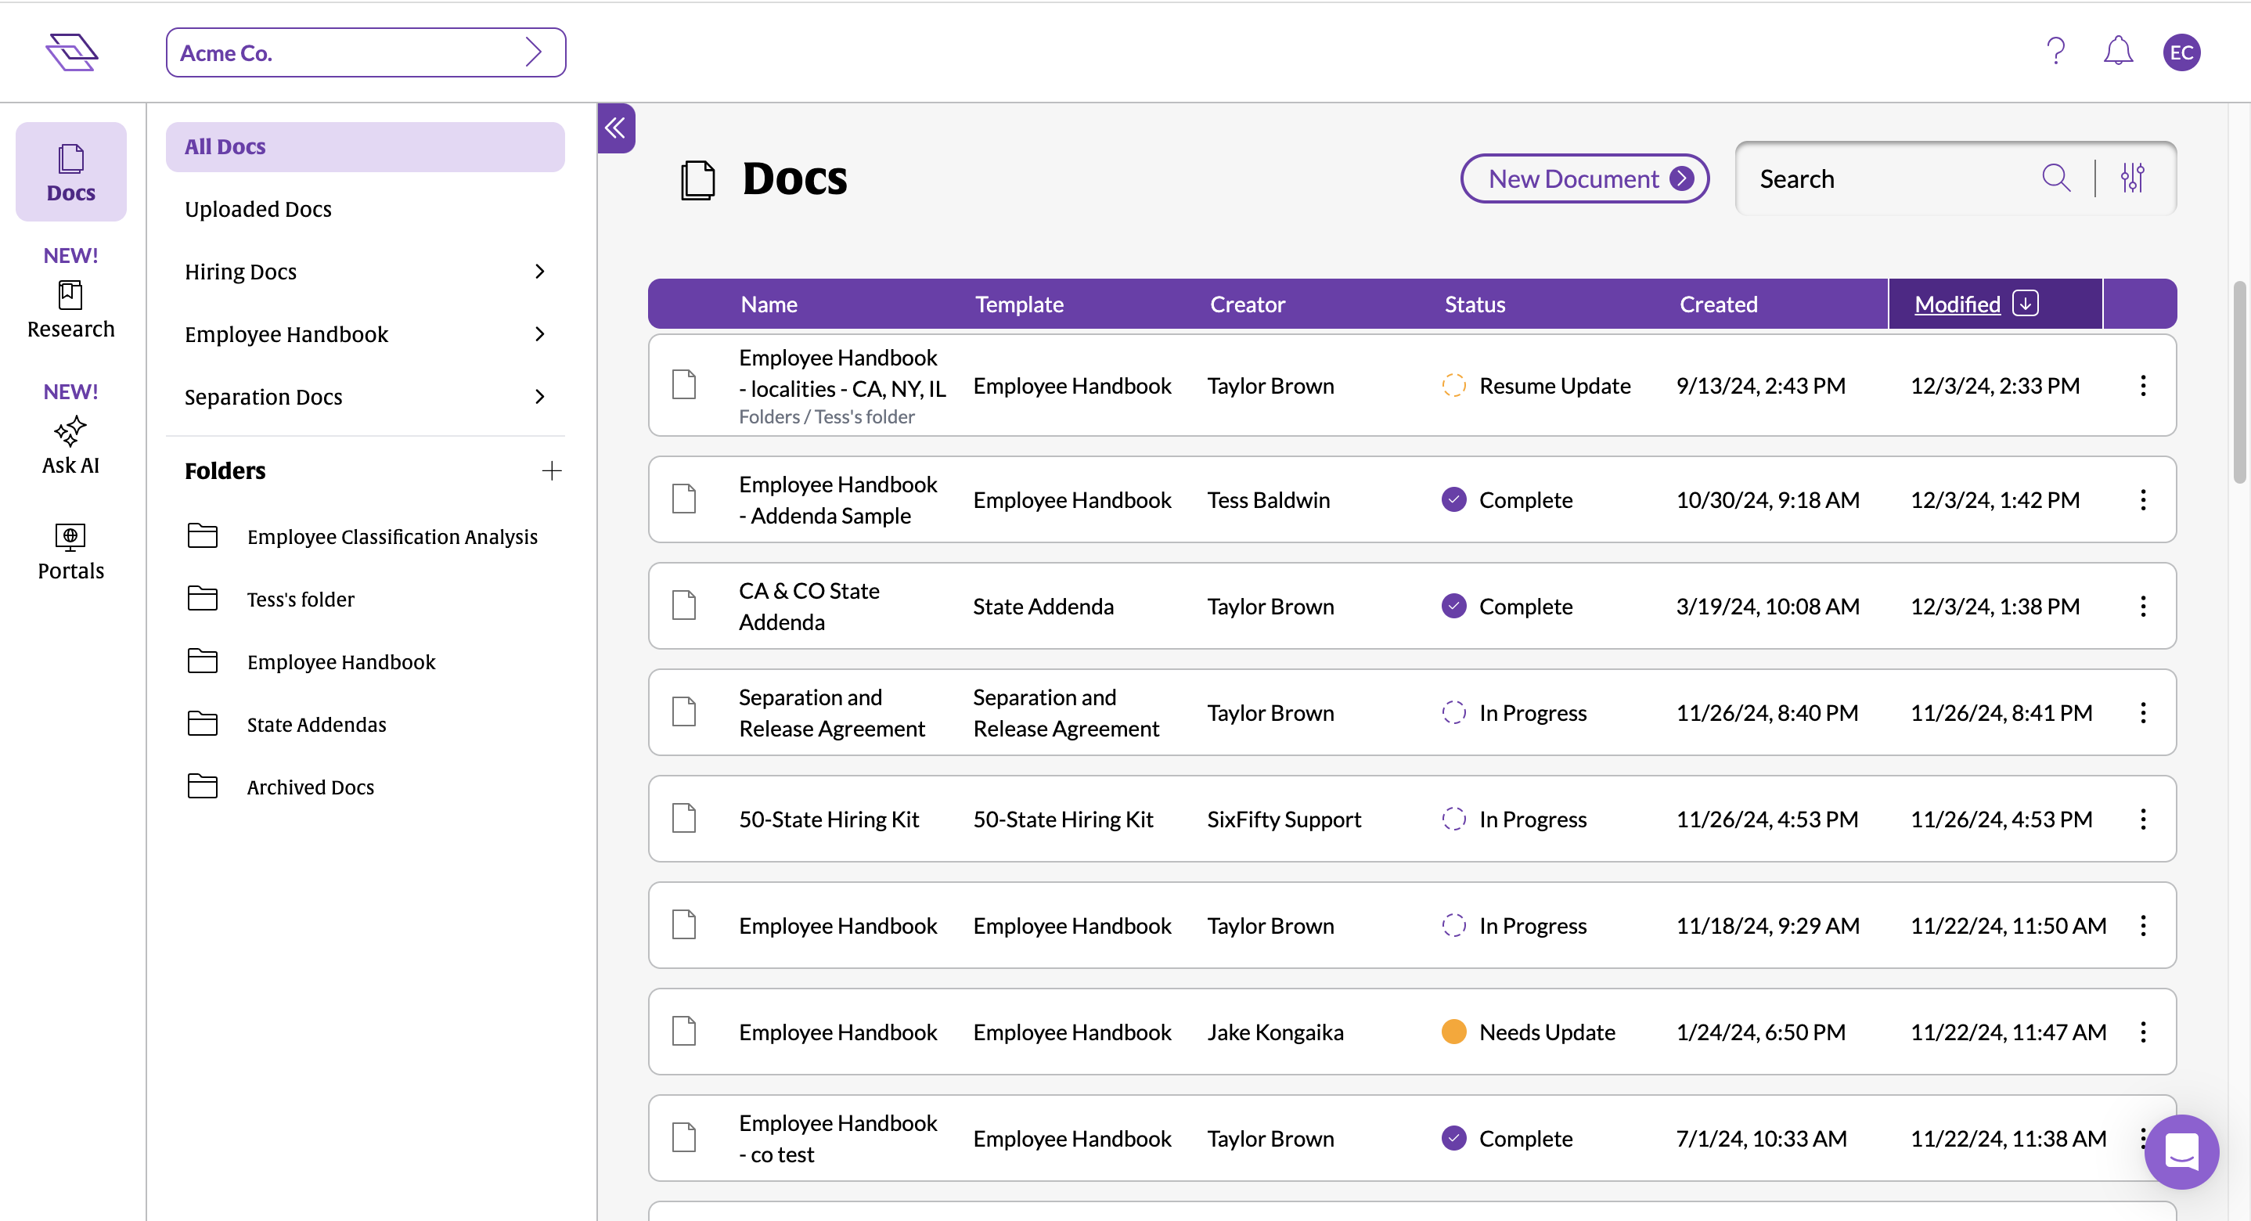The height and width of the screenshot is (1221, 2251).
Task: Expand the Employee Handbook submenu
Action: point(539,334)
